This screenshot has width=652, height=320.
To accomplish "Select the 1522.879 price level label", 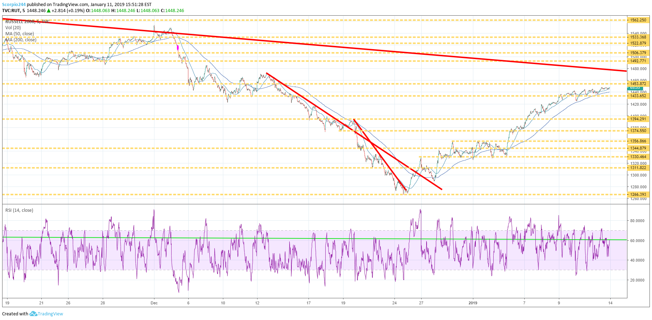I will [x=638, y=43].
